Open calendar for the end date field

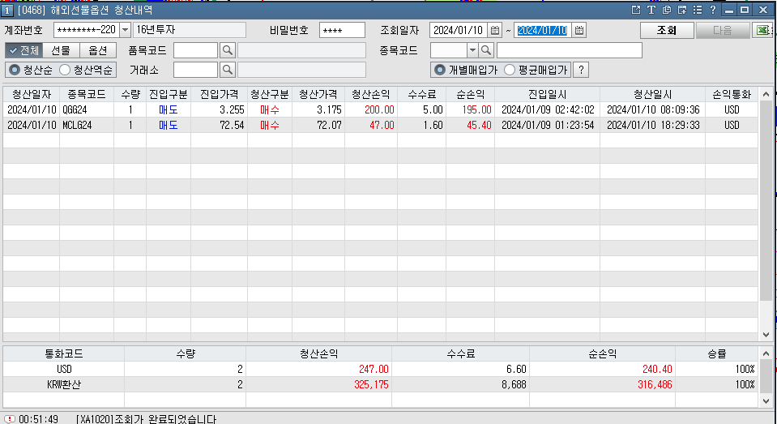(578, 30)
